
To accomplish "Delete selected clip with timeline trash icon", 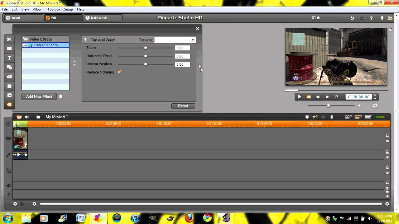I will click(x=332, y=117).
